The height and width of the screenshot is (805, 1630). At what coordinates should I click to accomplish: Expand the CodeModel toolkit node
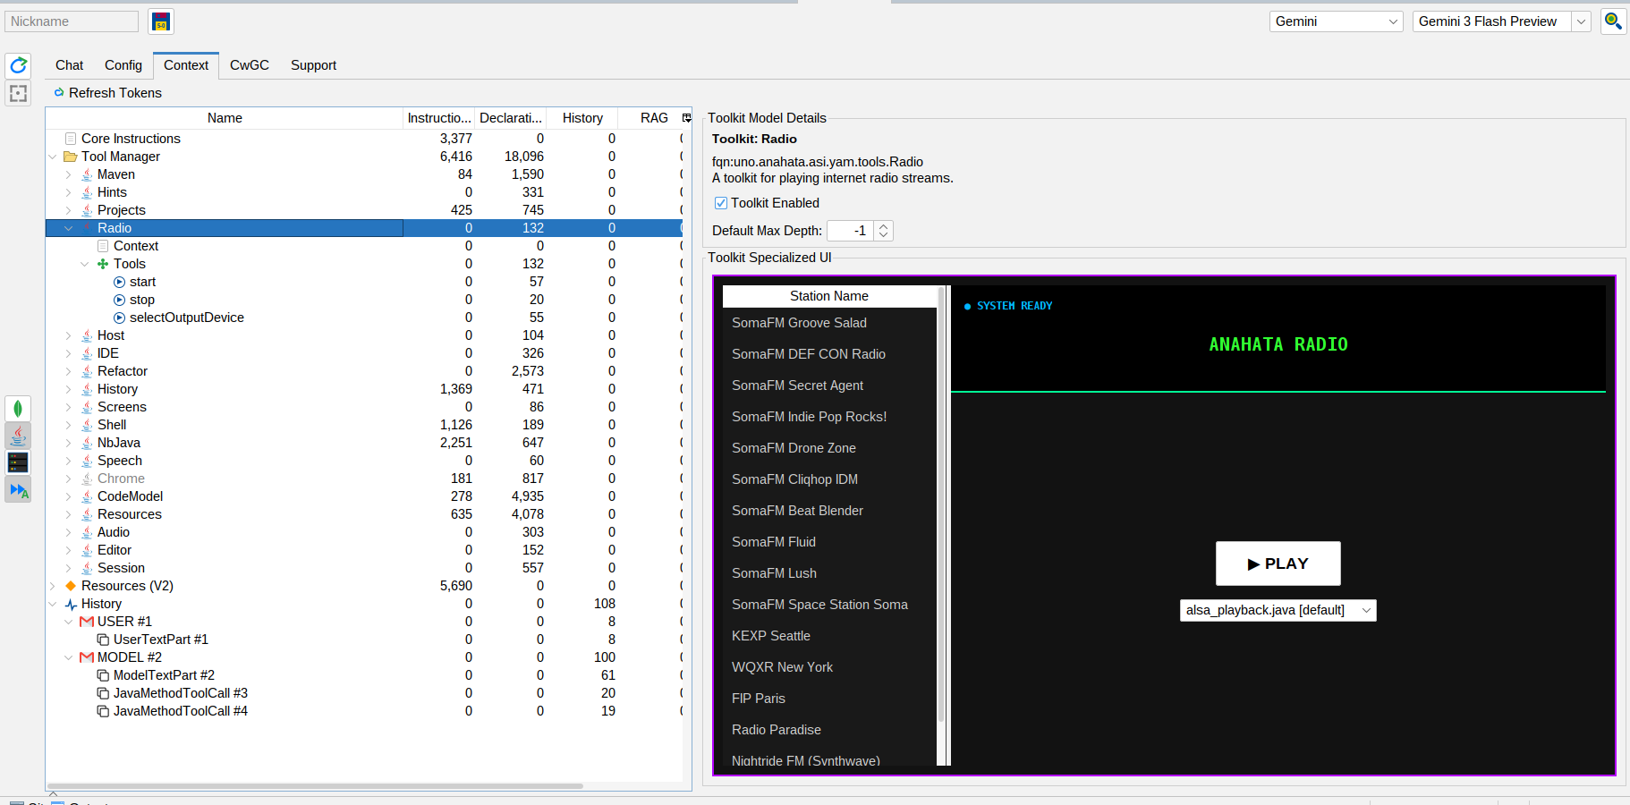[x=69, y=496]
